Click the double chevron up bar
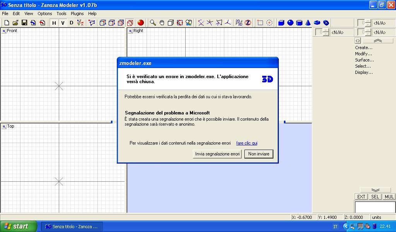Image resolution: width=396 pixels, height=232 pixels. point(378,41)
